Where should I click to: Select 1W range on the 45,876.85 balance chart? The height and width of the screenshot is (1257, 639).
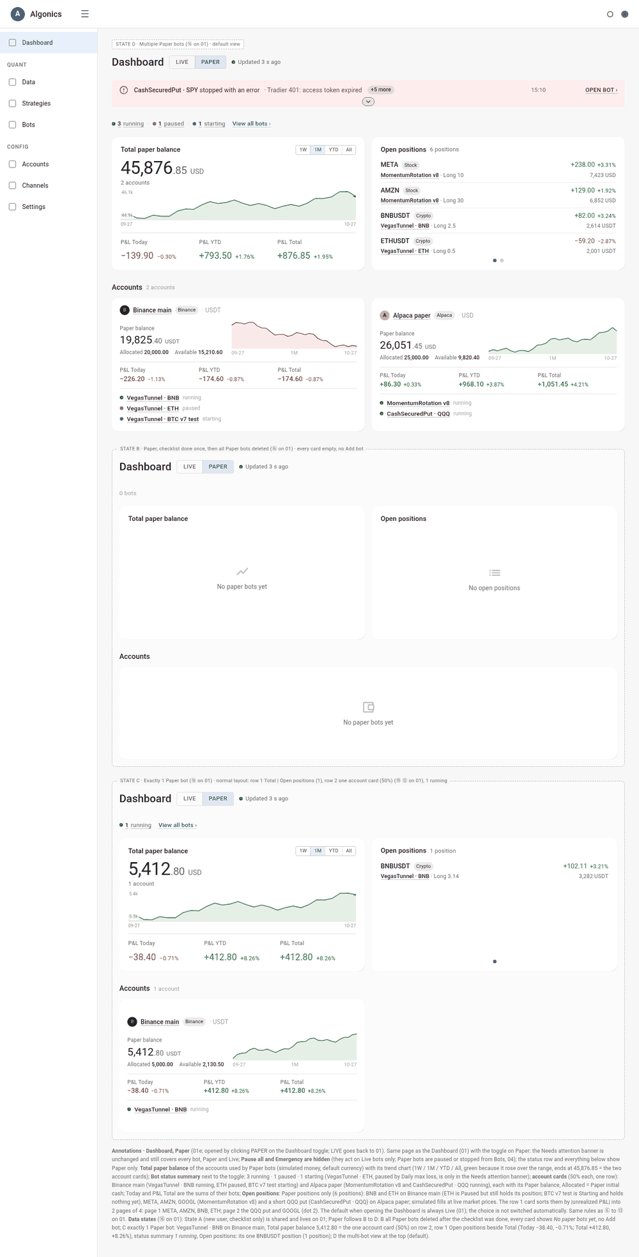pos(303,150)
